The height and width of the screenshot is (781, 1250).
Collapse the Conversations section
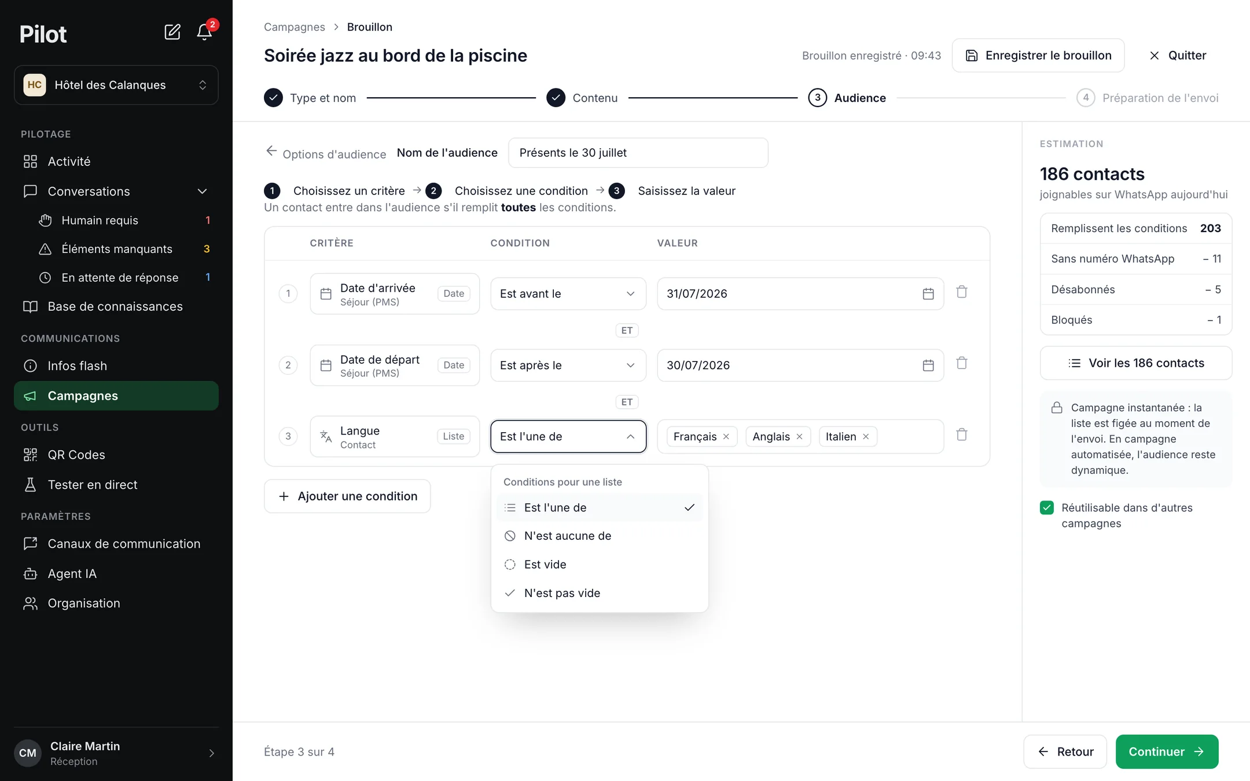click(x=202, y=191)
